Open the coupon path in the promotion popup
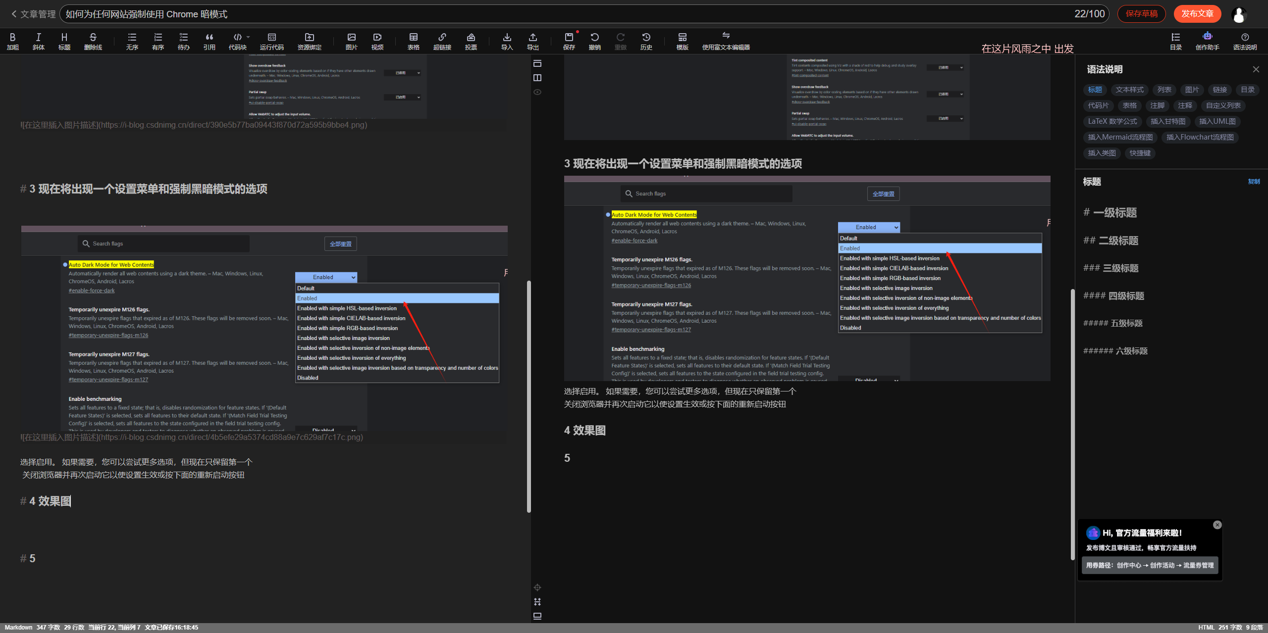1268x633 pixels. [1150, 565]
